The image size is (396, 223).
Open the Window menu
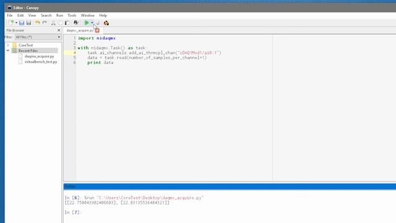tap(88, 15)
